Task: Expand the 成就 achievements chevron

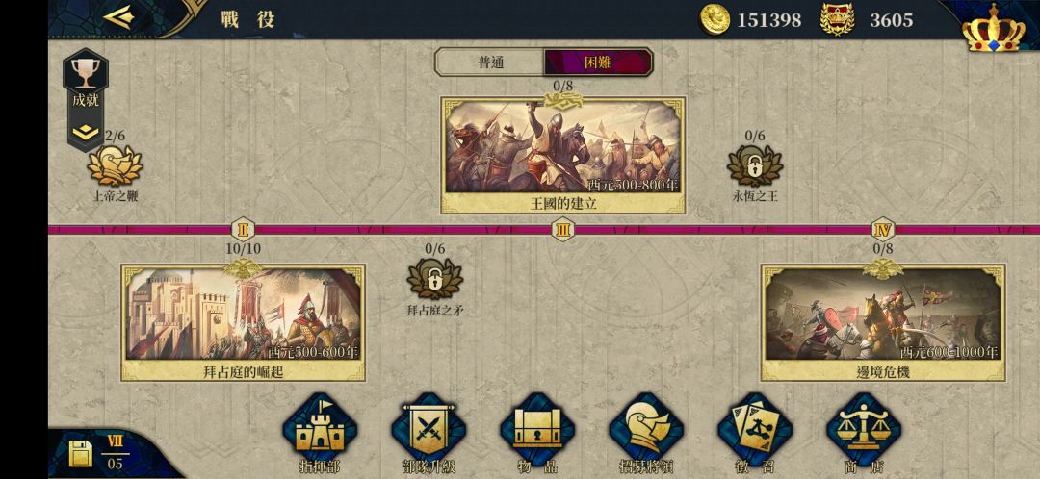Action: click(x=87, y=132)
